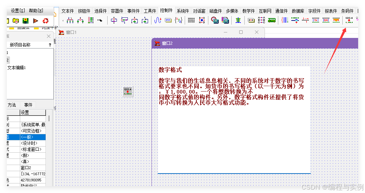Open the 系统件 tab
The image size is (365, 193).
183,11
